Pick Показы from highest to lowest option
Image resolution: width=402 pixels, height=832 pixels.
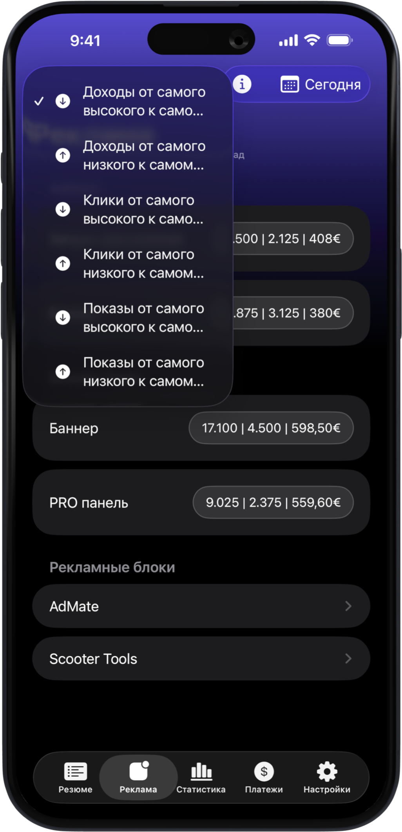[143, 318]
